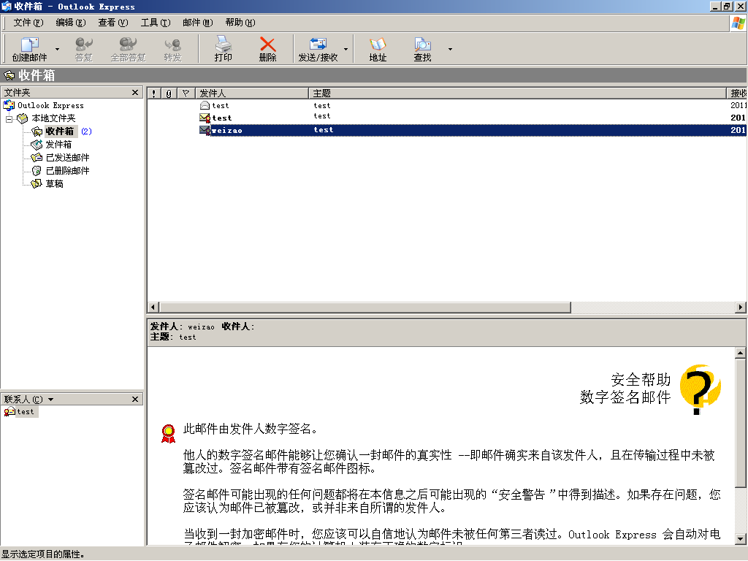Sort by Subject (主题) column header
The width and height of the screenshot is (748, 561).
click(x=517, y=93)
